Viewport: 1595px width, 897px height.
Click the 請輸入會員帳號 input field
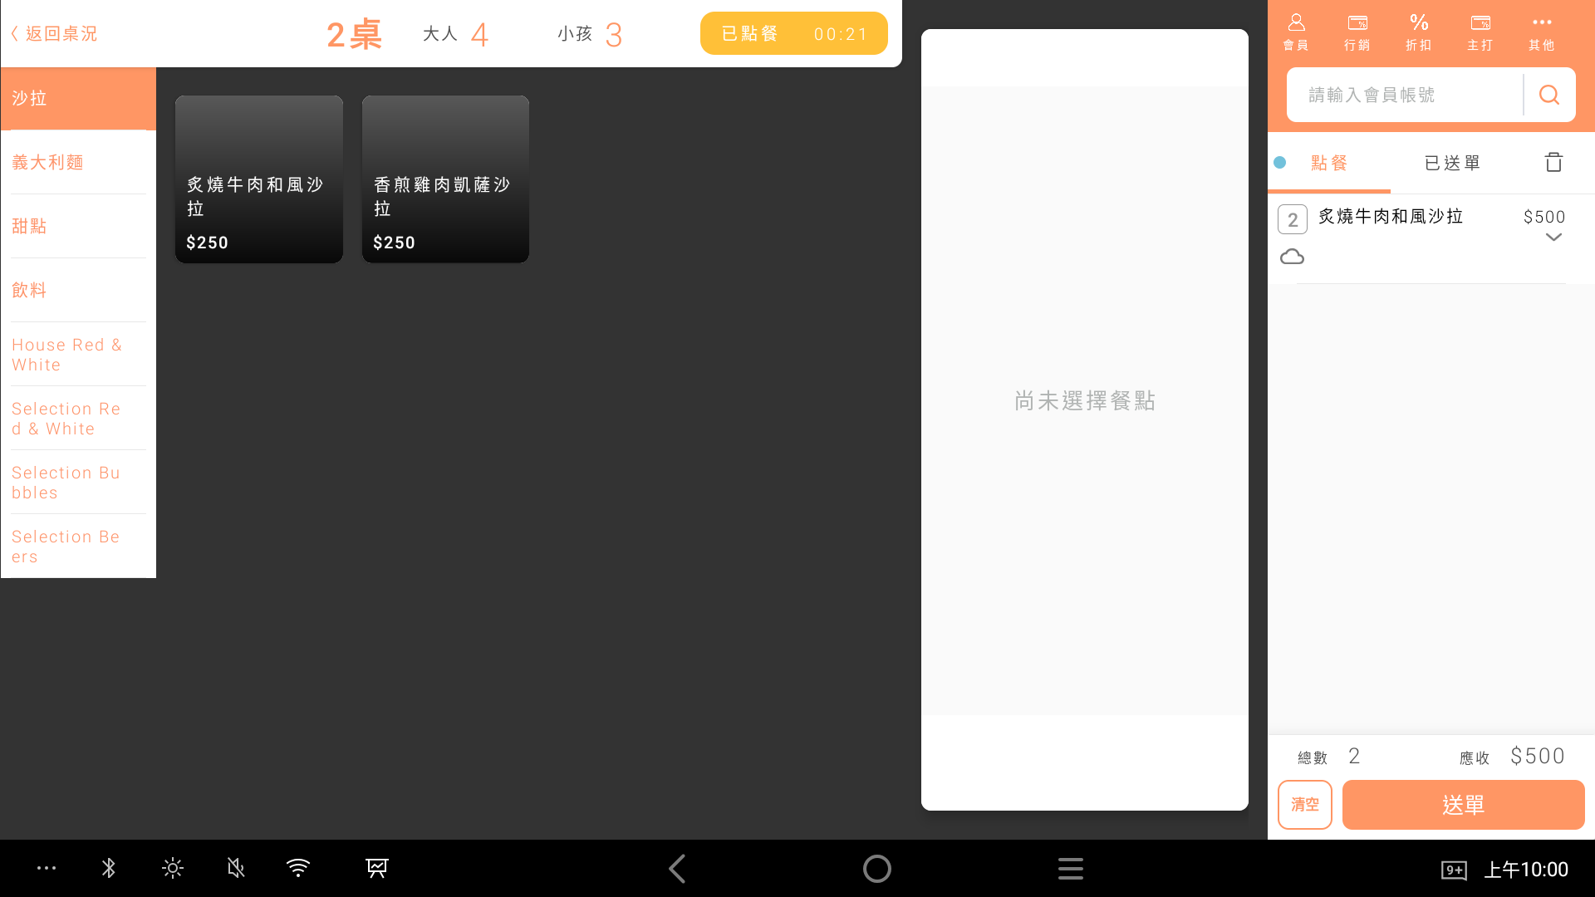tap(1404, 95)
